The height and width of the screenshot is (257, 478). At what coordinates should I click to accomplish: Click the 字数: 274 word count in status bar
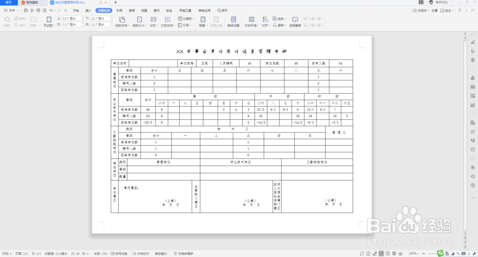[100, 253]
